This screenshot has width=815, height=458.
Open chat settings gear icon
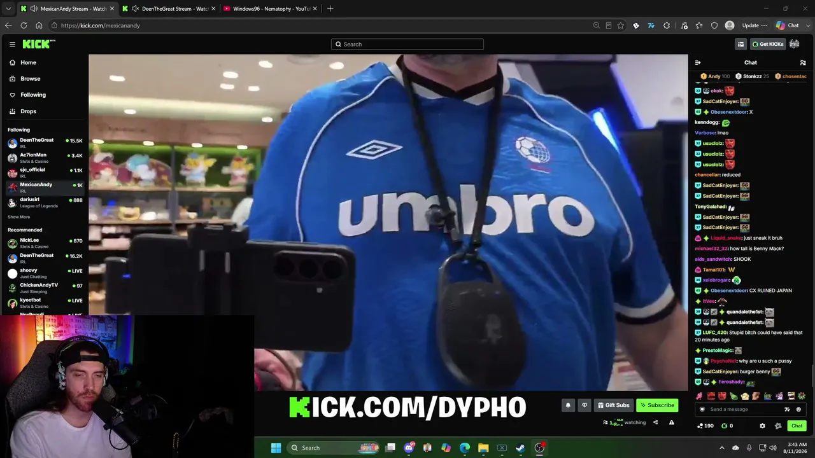tap(763, 426)
